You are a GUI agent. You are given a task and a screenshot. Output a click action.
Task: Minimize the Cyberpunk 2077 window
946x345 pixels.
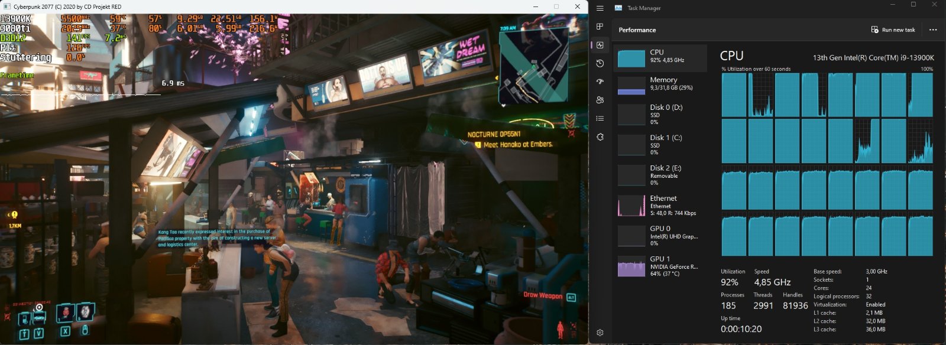pos(536,6)
